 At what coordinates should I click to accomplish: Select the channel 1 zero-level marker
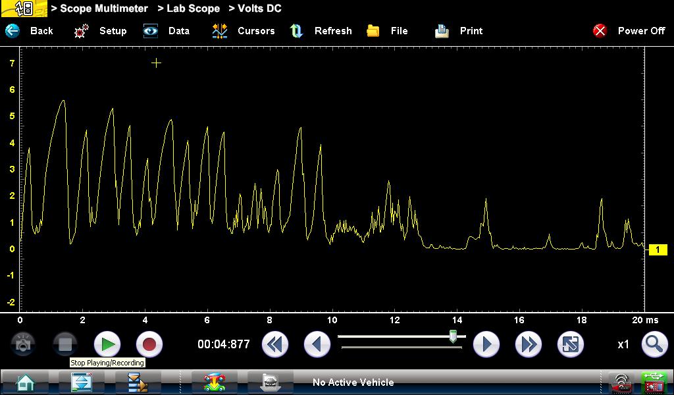(658, 250)
